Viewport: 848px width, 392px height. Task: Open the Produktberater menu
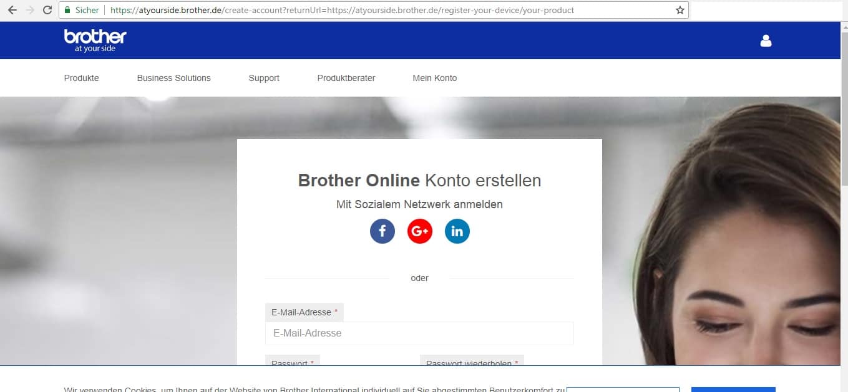(346, 78)
